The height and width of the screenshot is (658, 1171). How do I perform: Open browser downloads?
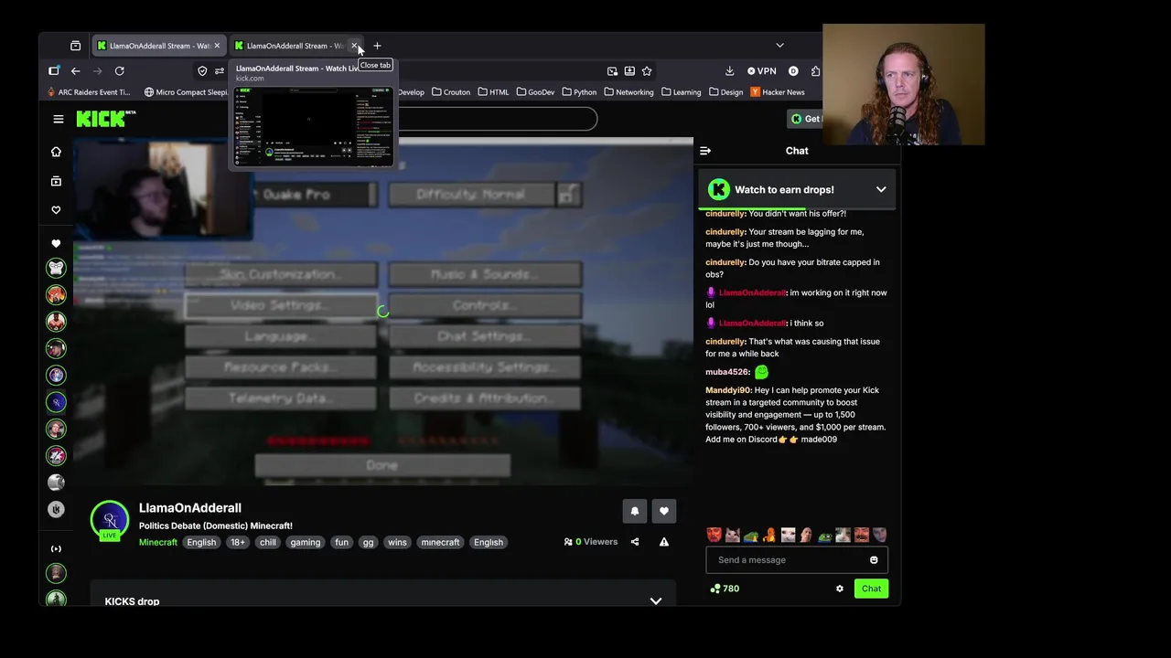point(729,70)
